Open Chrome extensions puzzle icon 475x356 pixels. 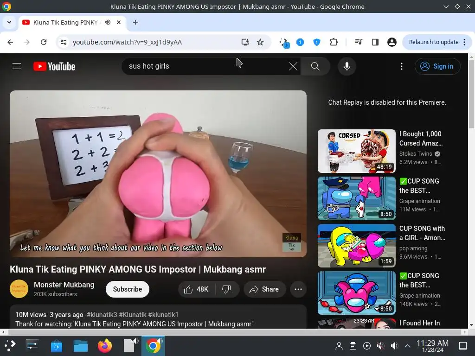(x=334, y=42)
